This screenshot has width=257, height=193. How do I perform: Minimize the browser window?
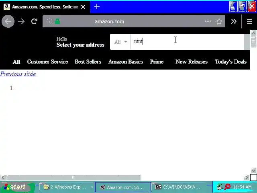coord(233,6)
